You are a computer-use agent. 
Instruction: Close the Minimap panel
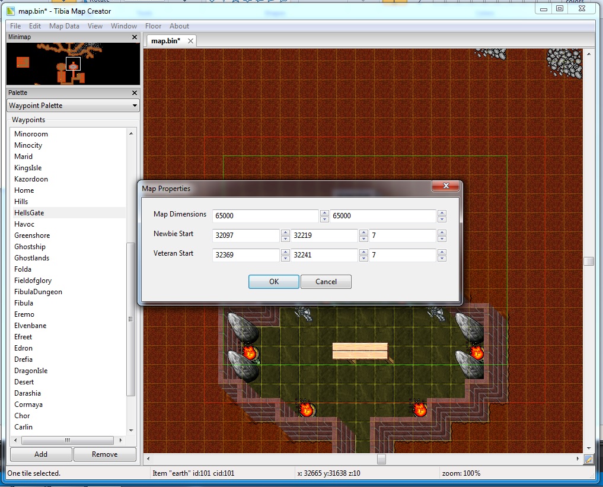[134, 37]
